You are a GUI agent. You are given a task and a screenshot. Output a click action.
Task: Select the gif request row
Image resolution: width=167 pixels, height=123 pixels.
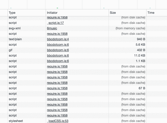(x=84, y=50)
